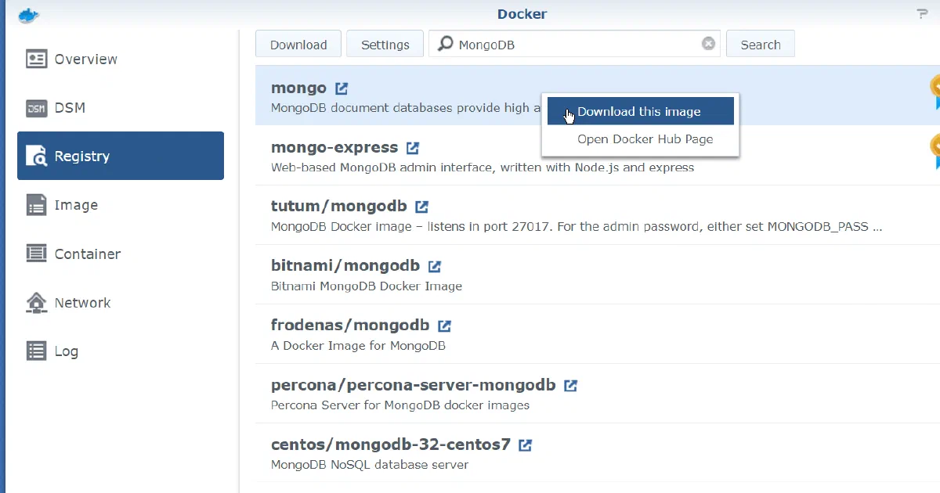Select the bitnami/mongodb result name

[x=345, y=266]
